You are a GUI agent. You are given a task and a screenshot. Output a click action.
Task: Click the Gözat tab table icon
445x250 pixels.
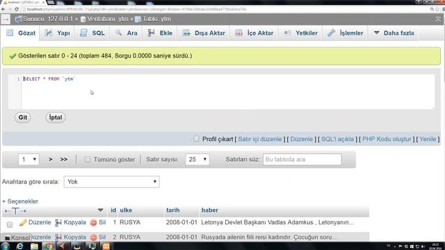point(10,33)
